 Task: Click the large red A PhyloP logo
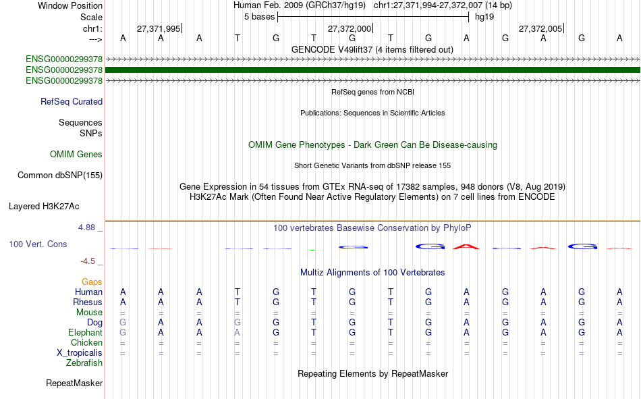[x=466, y=246]
